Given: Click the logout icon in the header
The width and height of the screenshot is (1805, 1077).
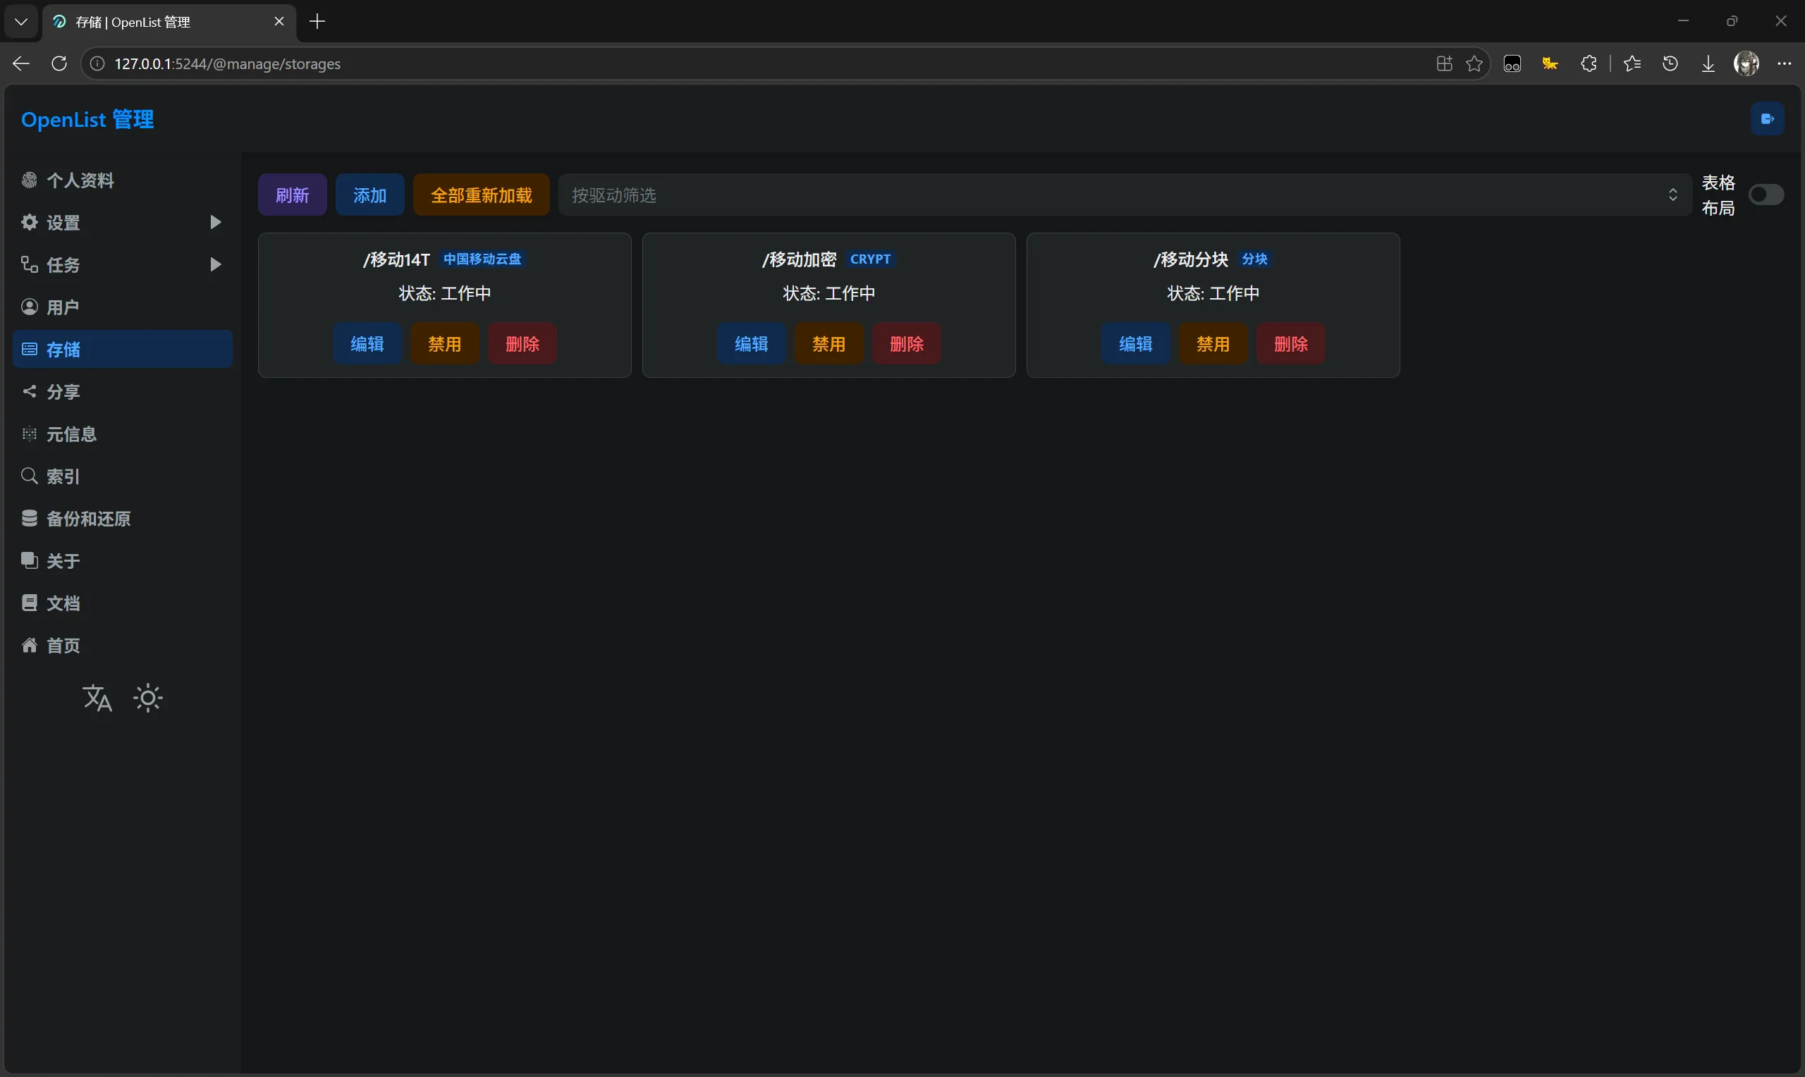Looking at the screenshot, I should (1767, 119).
